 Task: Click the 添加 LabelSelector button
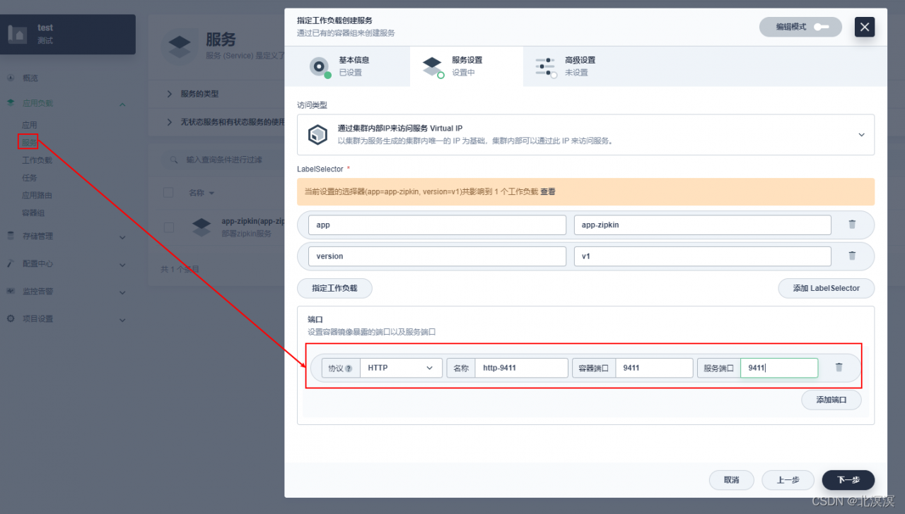[x=826, y=288]
